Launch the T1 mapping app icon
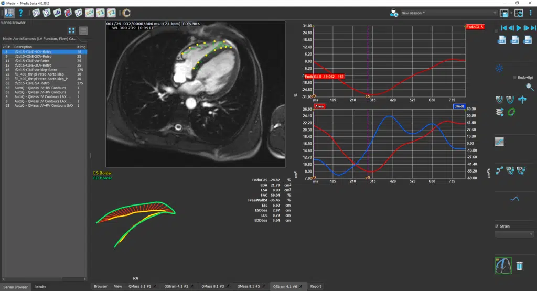This screenshot has width=537, height=291. click(x=100, y=13)
